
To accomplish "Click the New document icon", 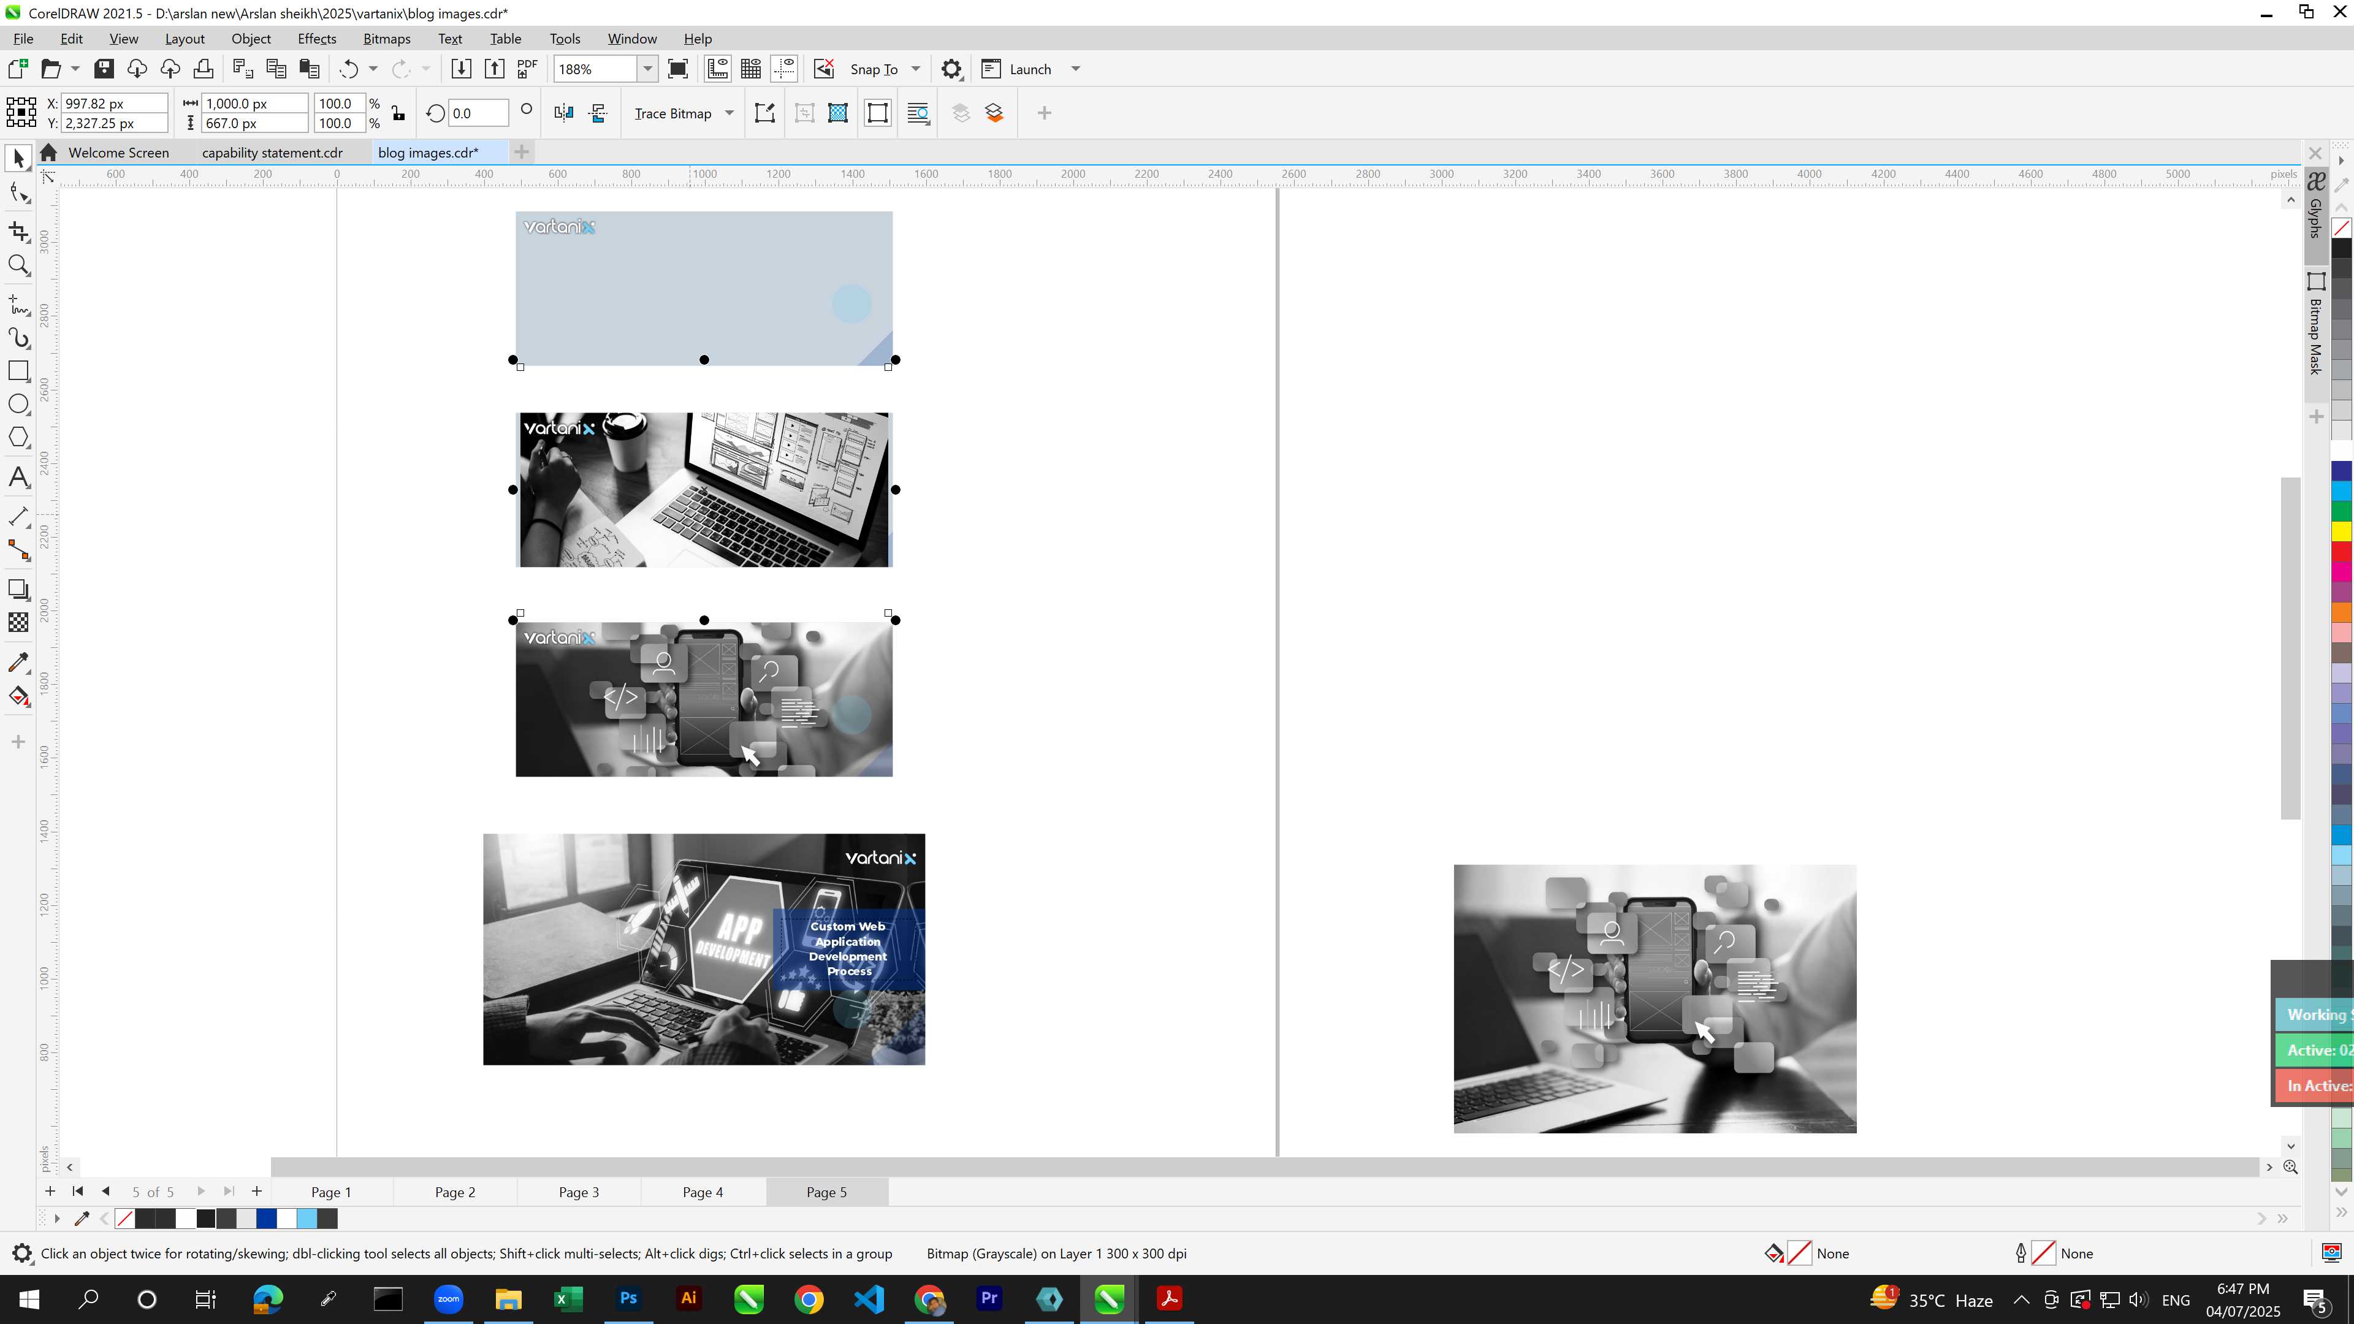I will coord(17,69).
